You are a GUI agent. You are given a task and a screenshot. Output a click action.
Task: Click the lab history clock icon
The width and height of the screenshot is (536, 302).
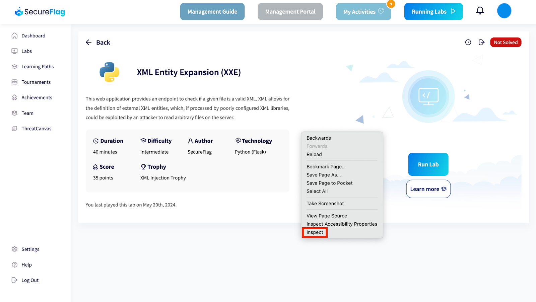click(468, 42)
